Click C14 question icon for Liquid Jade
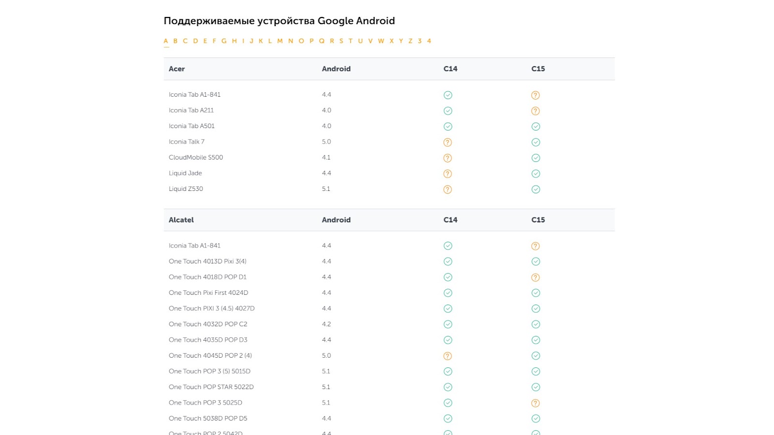 pyautogui.click(x=447, y=174)
